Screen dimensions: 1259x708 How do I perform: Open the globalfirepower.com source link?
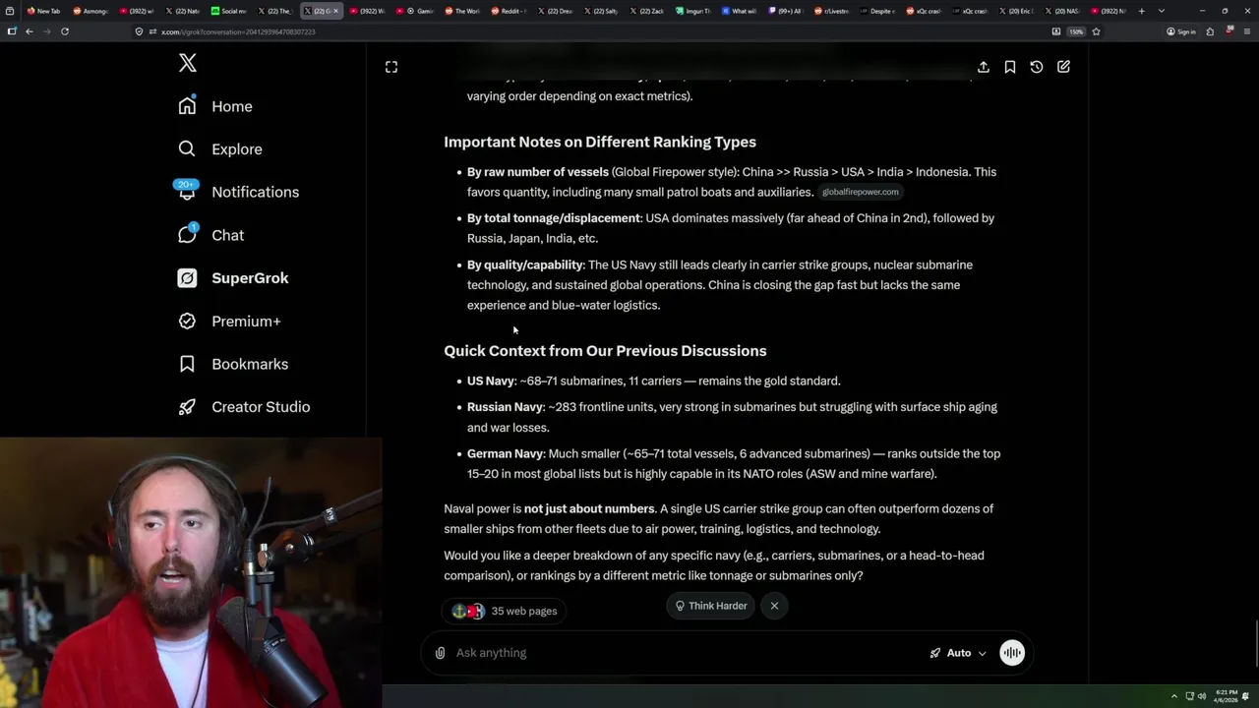[861, 192]
